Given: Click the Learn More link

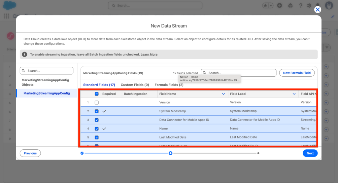Looking at the screenshot, I should tap(149, 55).
